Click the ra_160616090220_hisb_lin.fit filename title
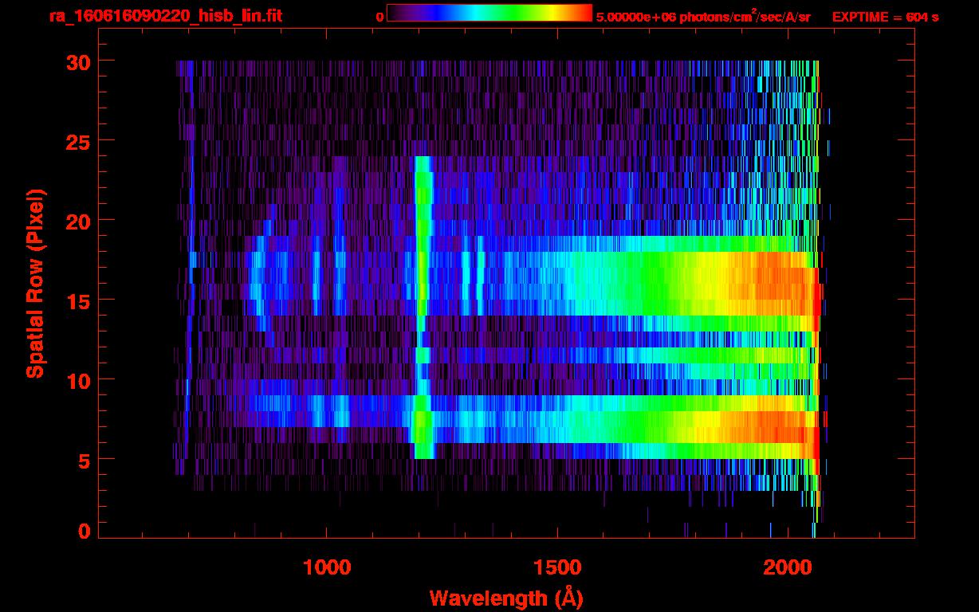Image resolution: width=979 pixels, height=612 pixels. click(165, 16)
